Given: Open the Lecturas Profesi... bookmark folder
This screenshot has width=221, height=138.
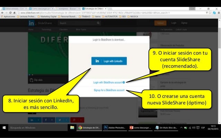Looking at the screenshot, I should (x=26, y=17).
